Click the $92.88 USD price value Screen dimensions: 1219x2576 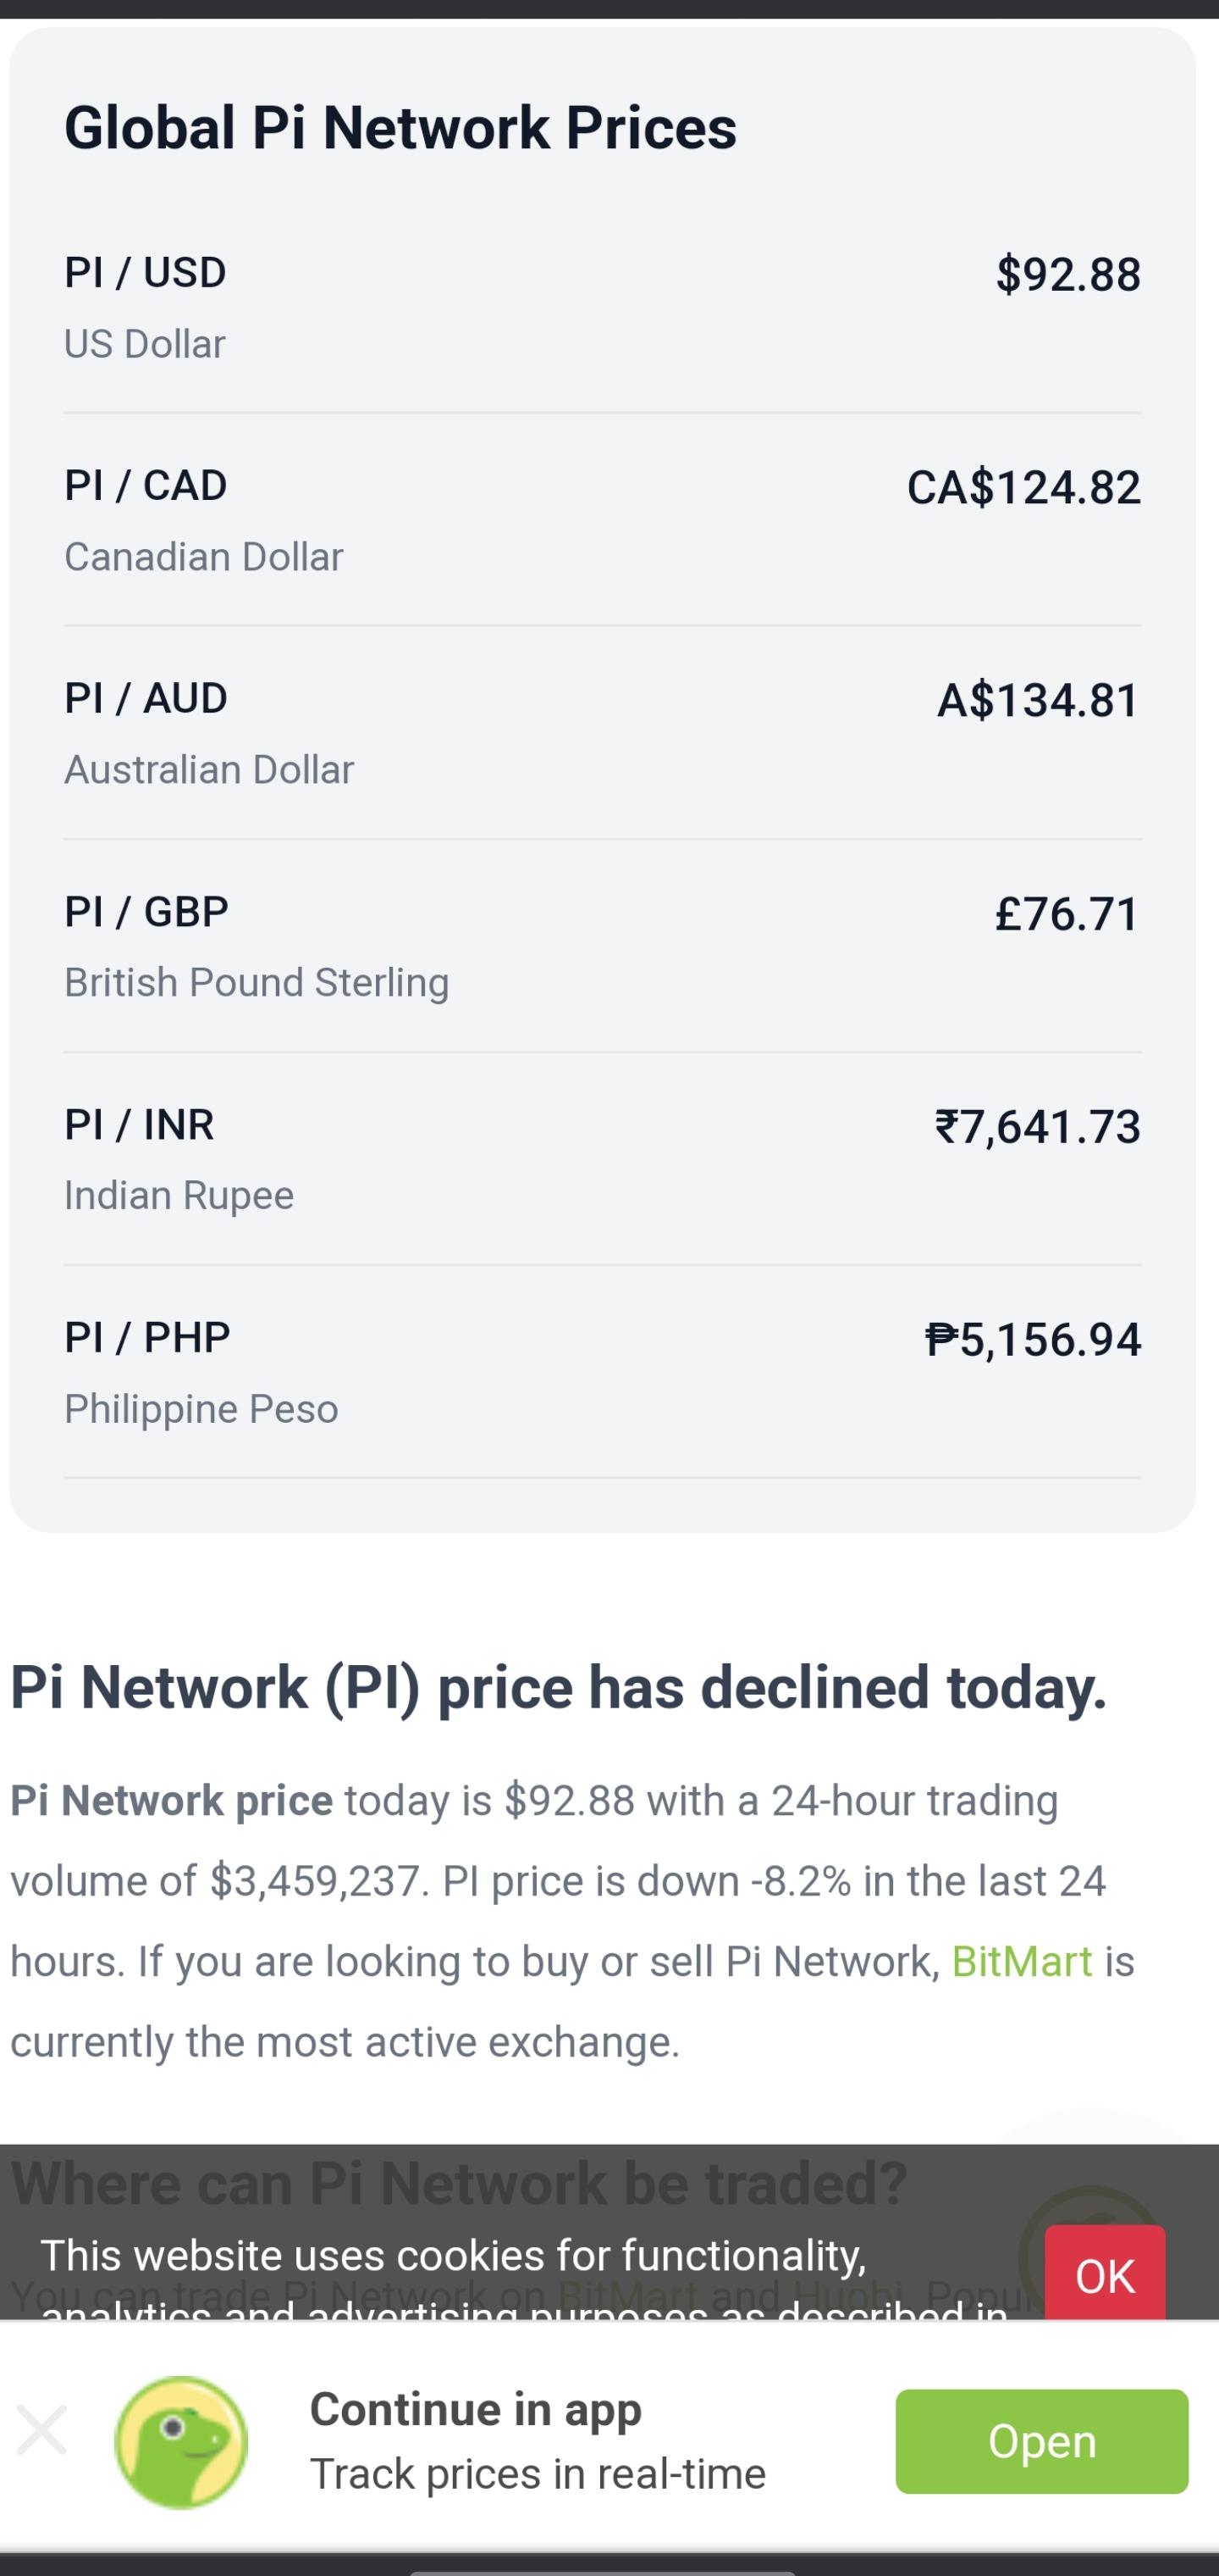click(x=1067, y=275)
